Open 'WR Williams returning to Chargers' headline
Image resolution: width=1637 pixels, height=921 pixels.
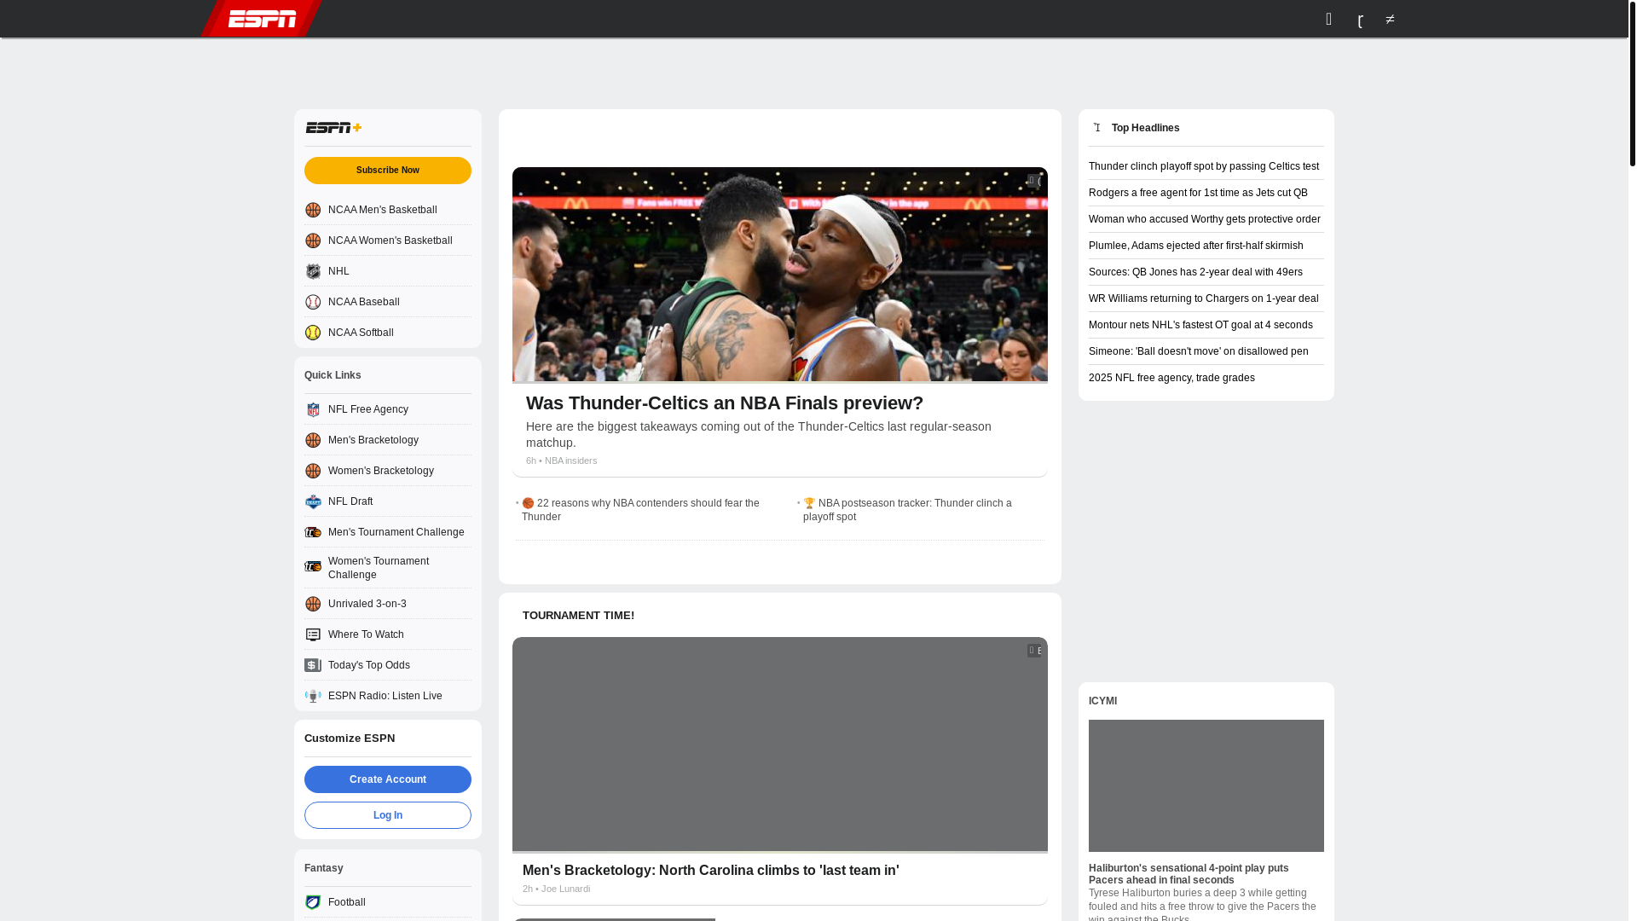coord(1204,298)
